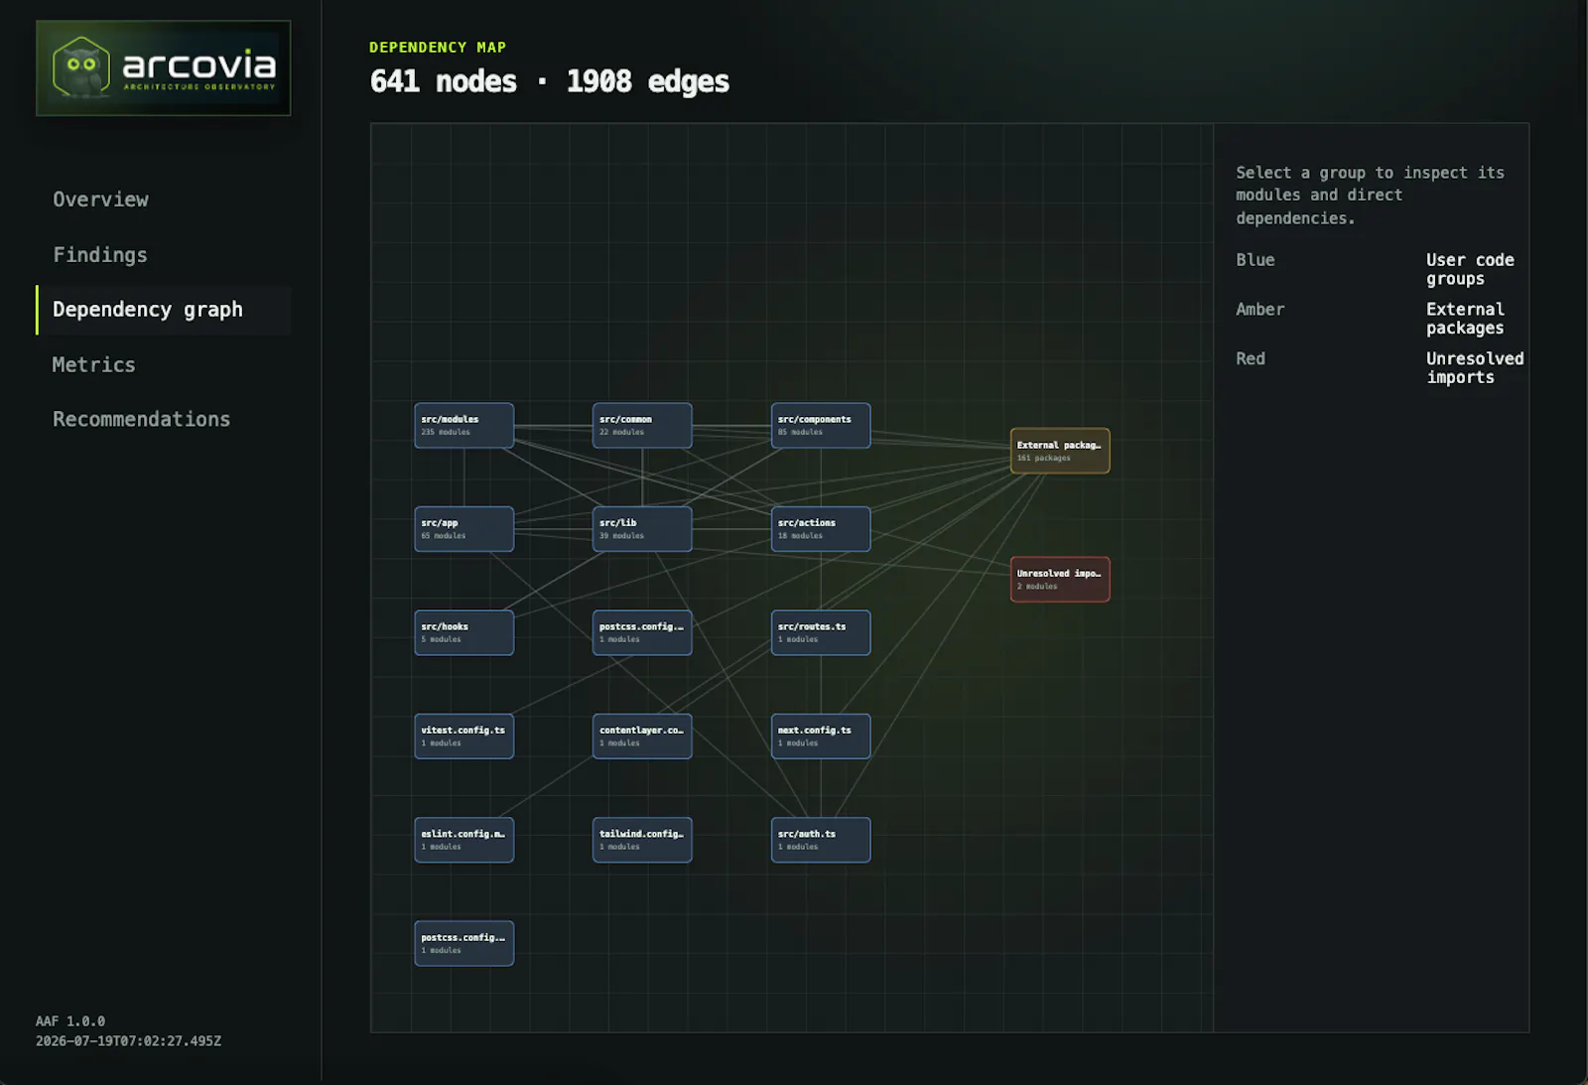Select the eslint.config.m… node

point(464,840)
